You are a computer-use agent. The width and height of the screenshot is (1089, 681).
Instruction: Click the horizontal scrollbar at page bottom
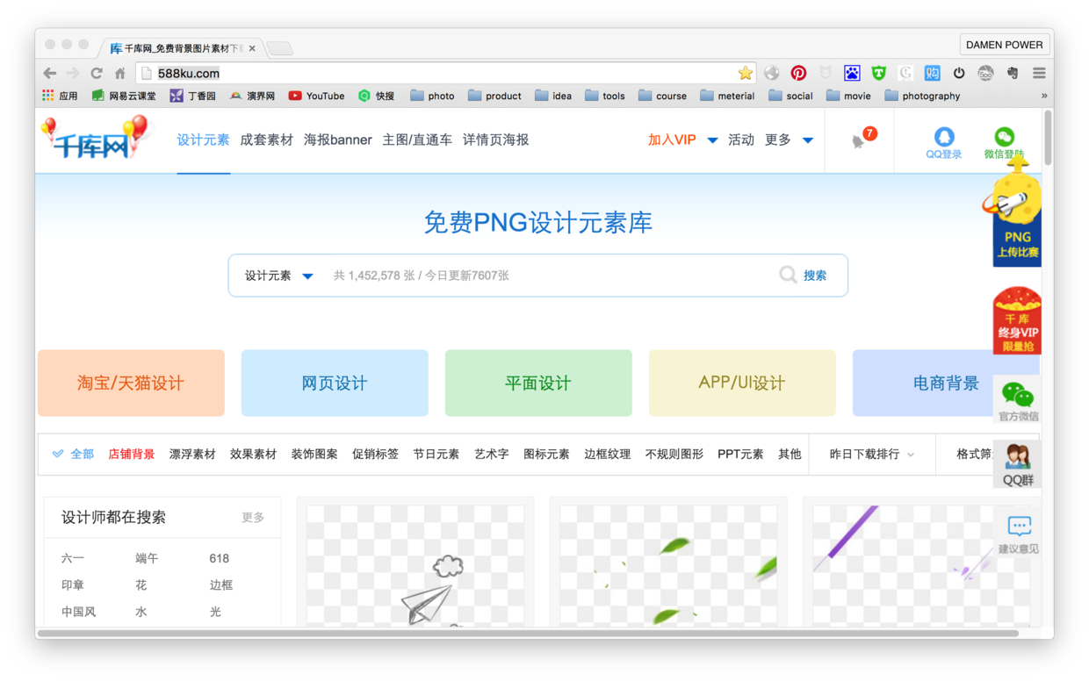(528, 633)
